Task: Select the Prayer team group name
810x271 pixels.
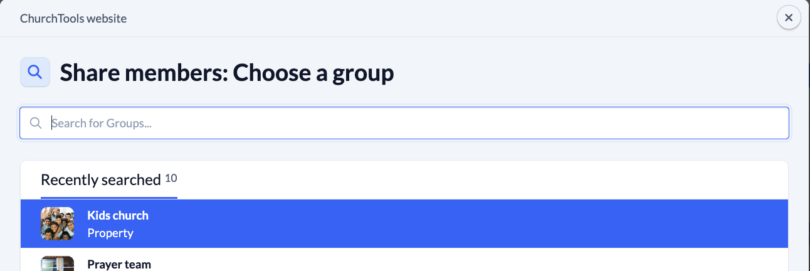Action: (x=119, y=264)
